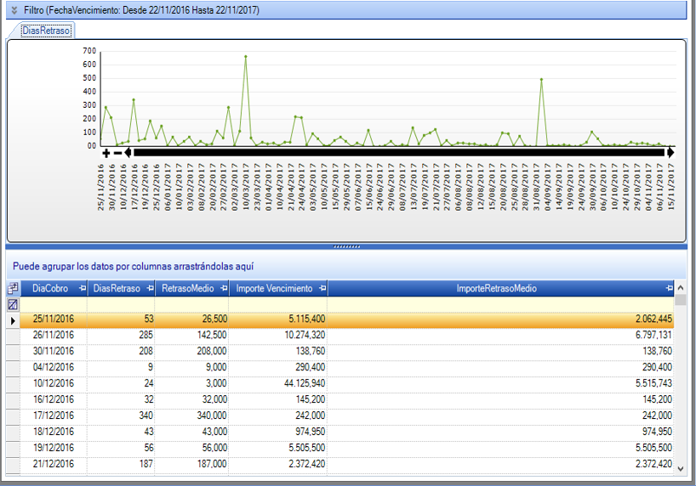Click Importe Vencimiento value 974,950

(311, 432)
